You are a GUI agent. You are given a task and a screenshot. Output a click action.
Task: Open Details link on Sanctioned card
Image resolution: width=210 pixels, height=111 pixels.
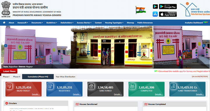(x=118, y=94)
